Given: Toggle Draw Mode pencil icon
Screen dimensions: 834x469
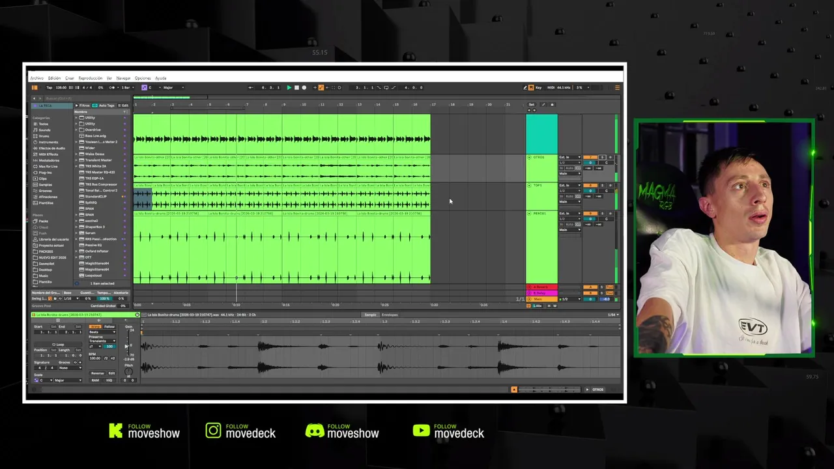Looking at the screenshot, I should [x=525, y=87].
